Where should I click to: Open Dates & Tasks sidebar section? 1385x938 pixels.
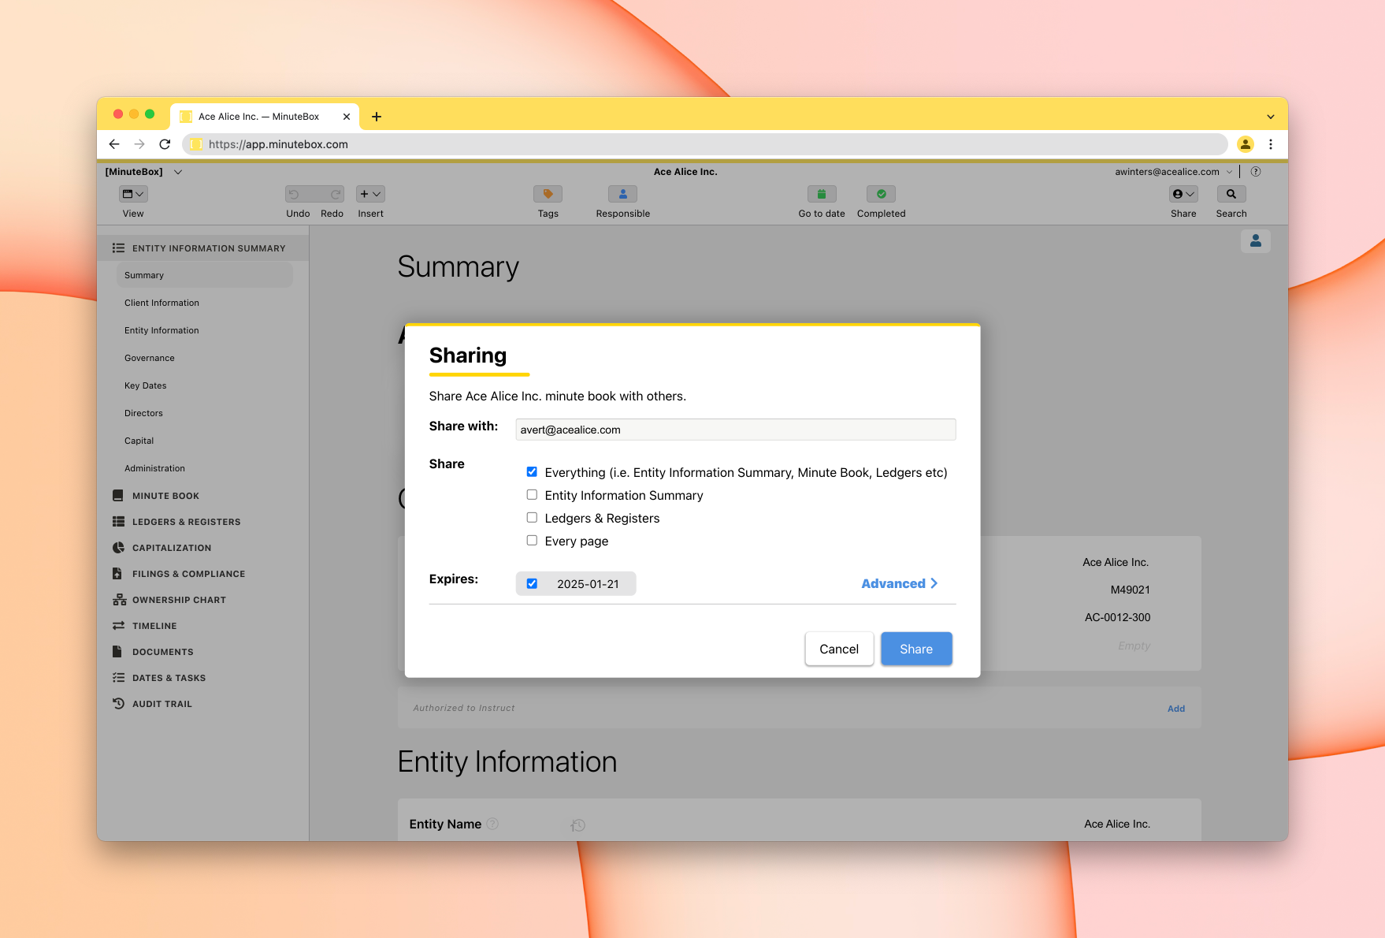[x=169, y=678]
